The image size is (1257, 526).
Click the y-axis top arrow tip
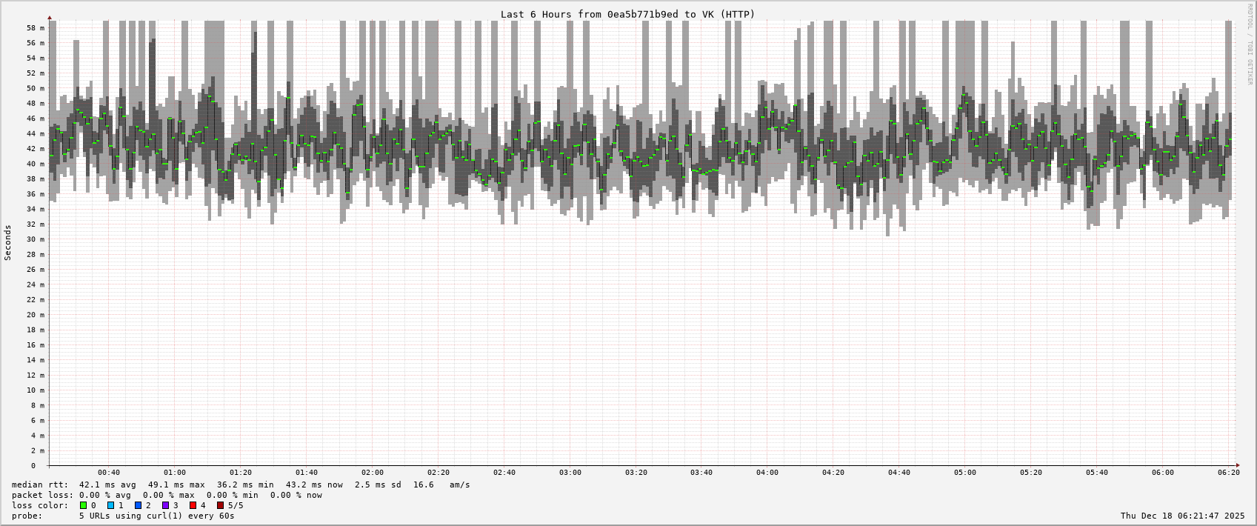point(50,17)
